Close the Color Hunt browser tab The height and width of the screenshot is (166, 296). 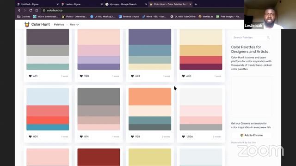(x=190, y=4)
